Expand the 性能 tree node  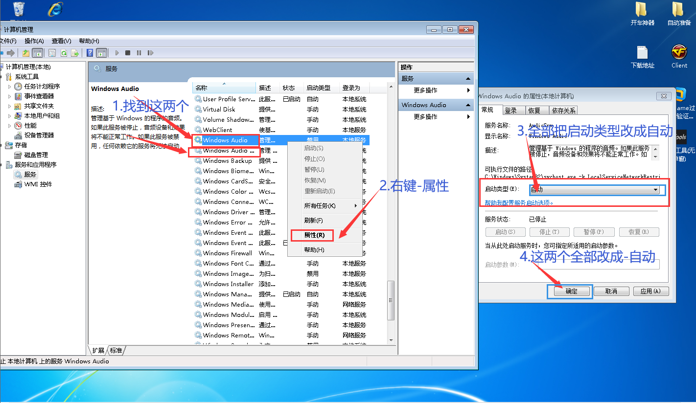(x=9, y=125)
